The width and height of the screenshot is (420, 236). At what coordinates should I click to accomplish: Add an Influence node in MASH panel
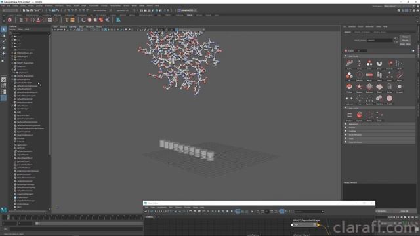(359, 75)
